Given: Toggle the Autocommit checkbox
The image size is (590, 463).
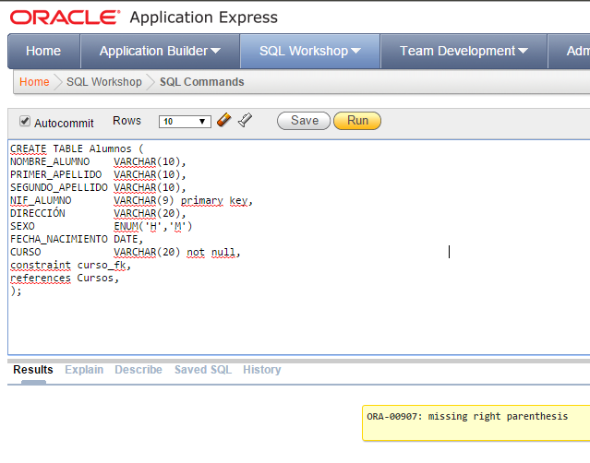Looking at the screenshot, I should (x=25, y=121).
